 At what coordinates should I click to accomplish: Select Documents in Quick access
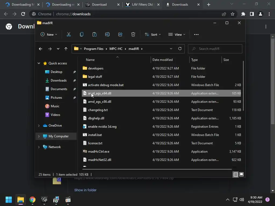pyautogui.click(x=59, y=89)
